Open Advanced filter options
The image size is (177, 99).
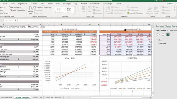click(x=97, y=13)
